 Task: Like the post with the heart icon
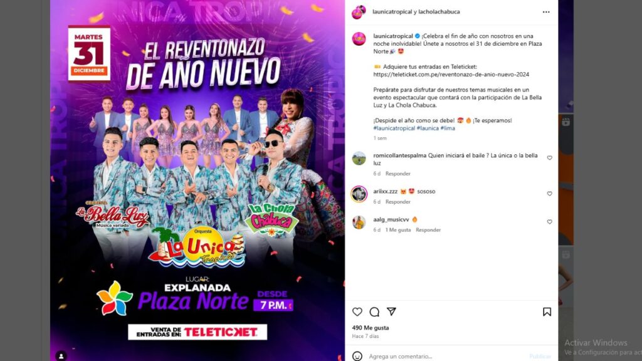357,312
